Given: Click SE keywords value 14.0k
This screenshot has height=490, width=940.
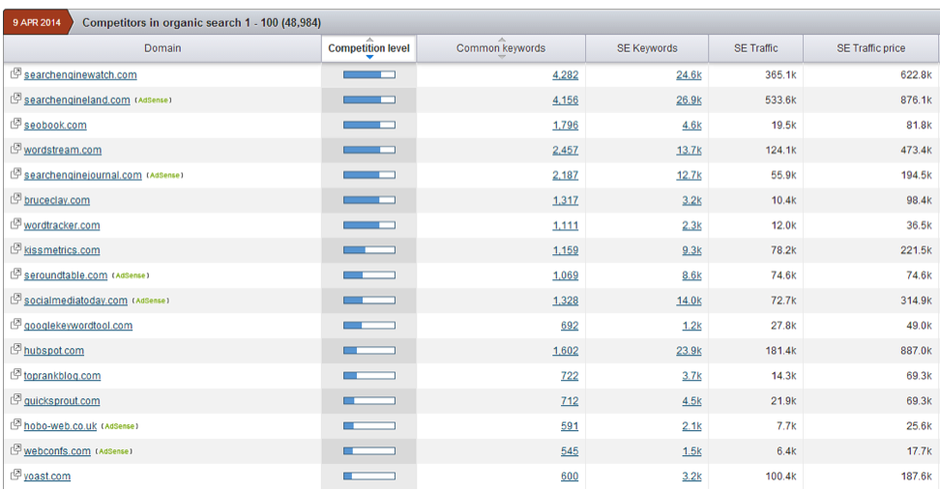Looking at the screenshot, I should pos(689,301).
